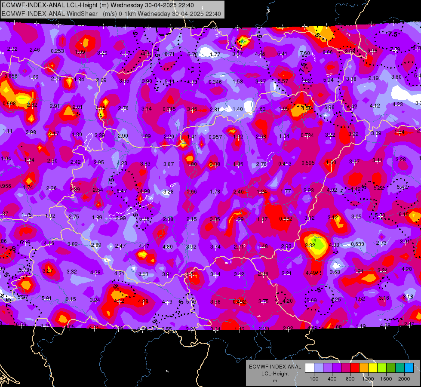This screenshot has width=421, height=387.
Task: Click the shear value 6.98
Action: pyautogui.click(x=372, y=50)
